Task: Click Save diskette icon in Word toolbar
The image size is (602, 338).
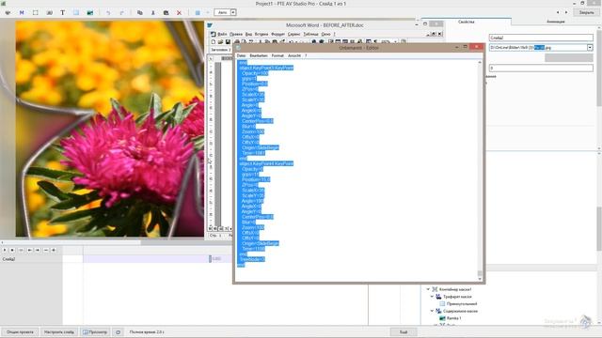Action: pos(228,41)
